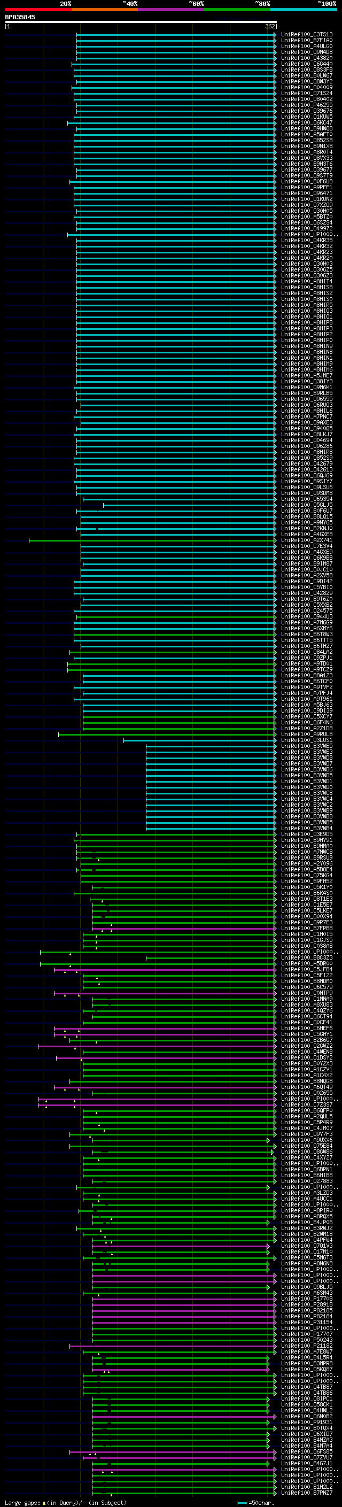Click the cyan ~100% identity legend segment
The height and width of the screenshot is (1507, 342).
click(304, 10)
